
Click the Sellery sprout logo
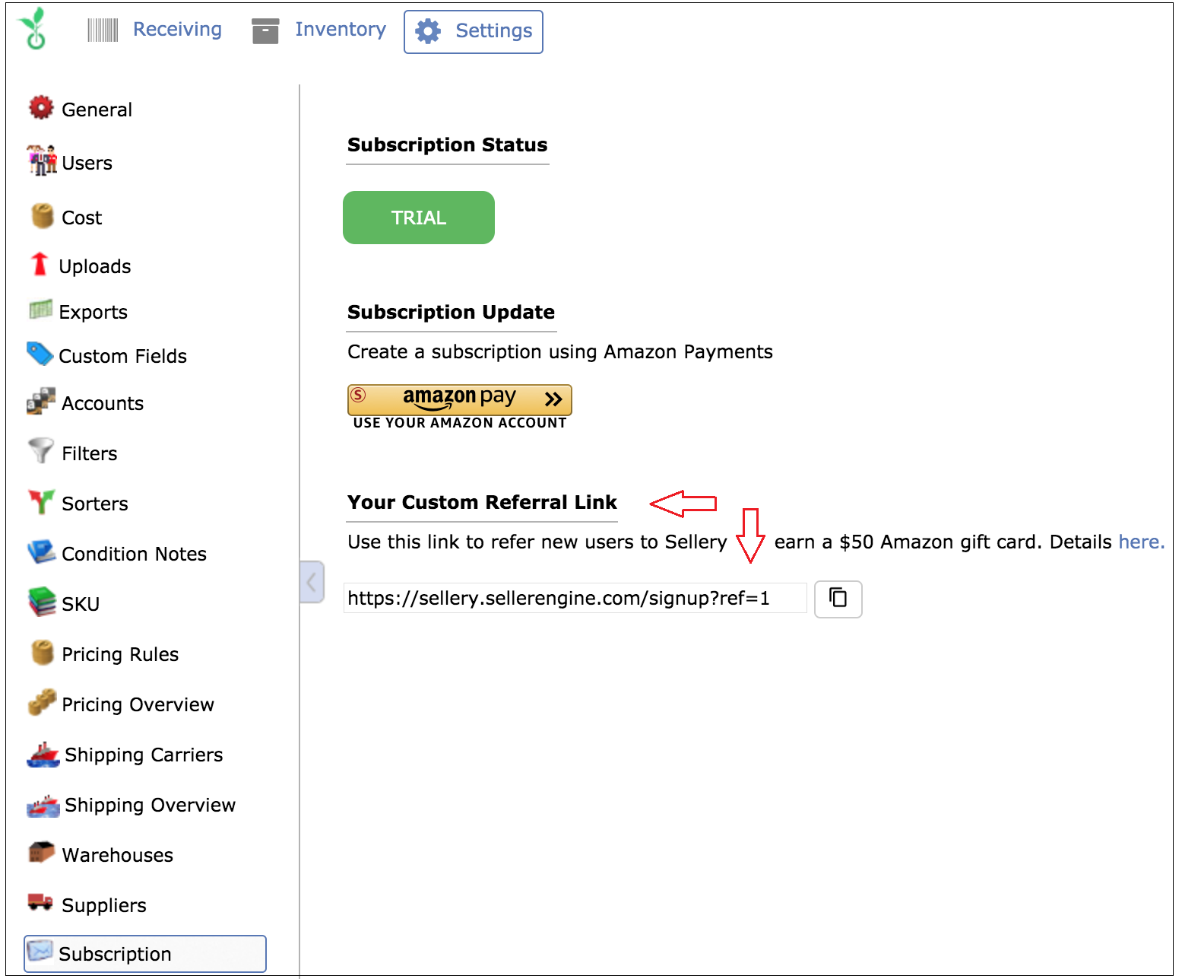point(33,29)
